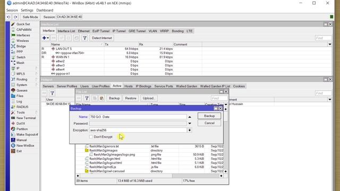Open Log in the sidebar
Image resolution: width=340 pixels, height=191 pixels.
click(19, 101)
